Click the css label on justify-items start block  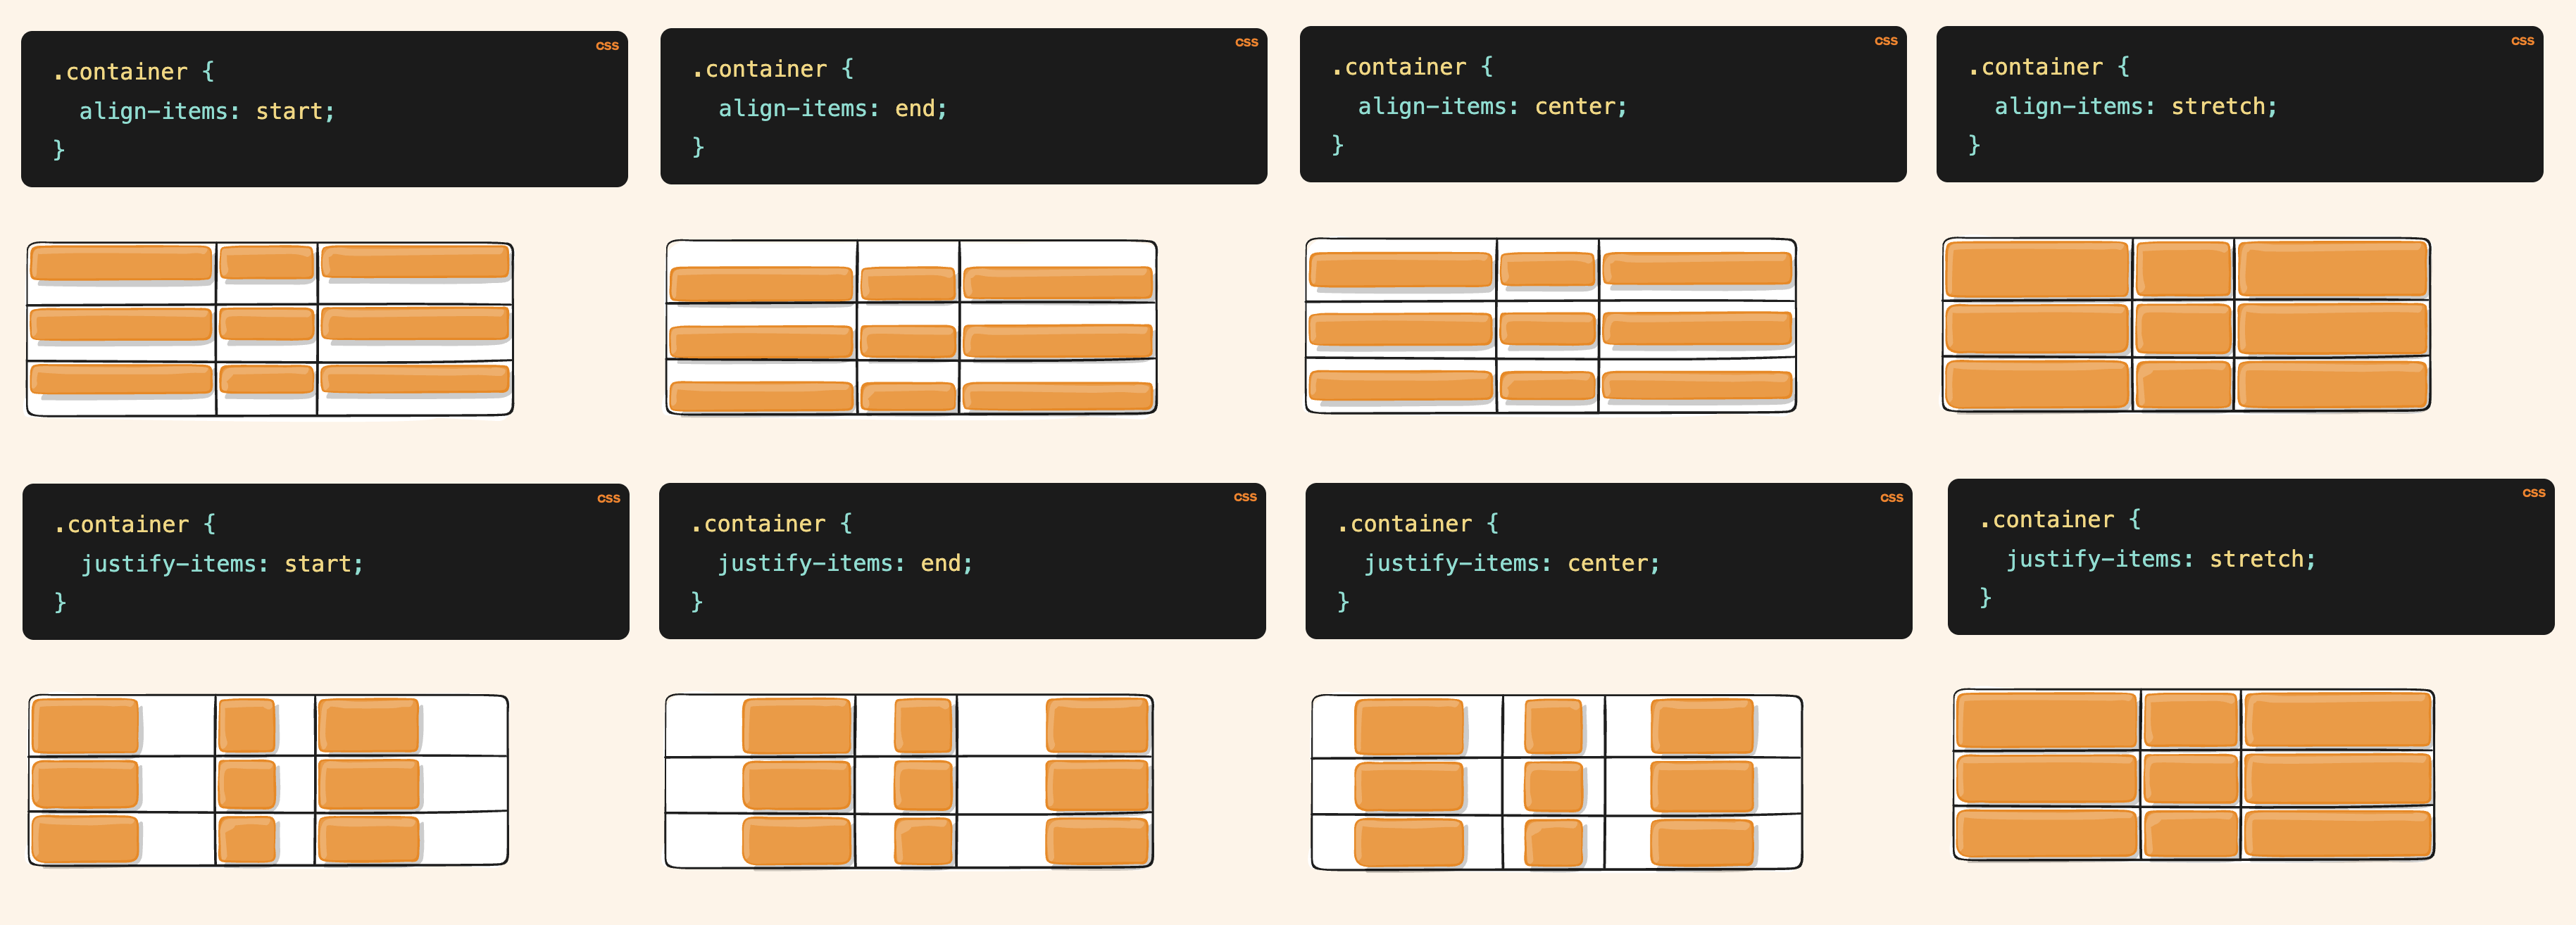[608, 498]
